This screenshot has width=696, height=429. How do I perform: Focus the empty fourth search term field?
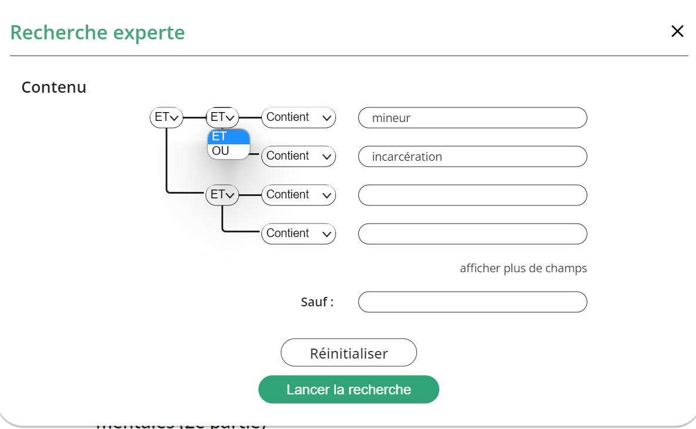point(472,234)
